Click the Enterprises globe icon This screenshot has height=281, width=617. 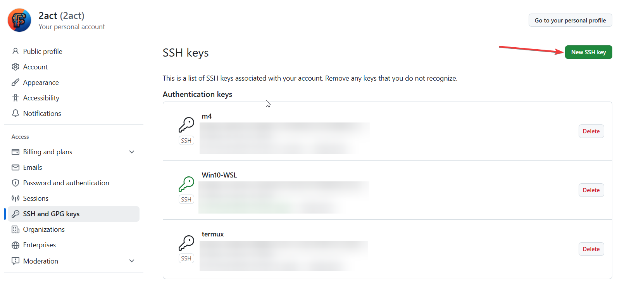tap(16, 245)
